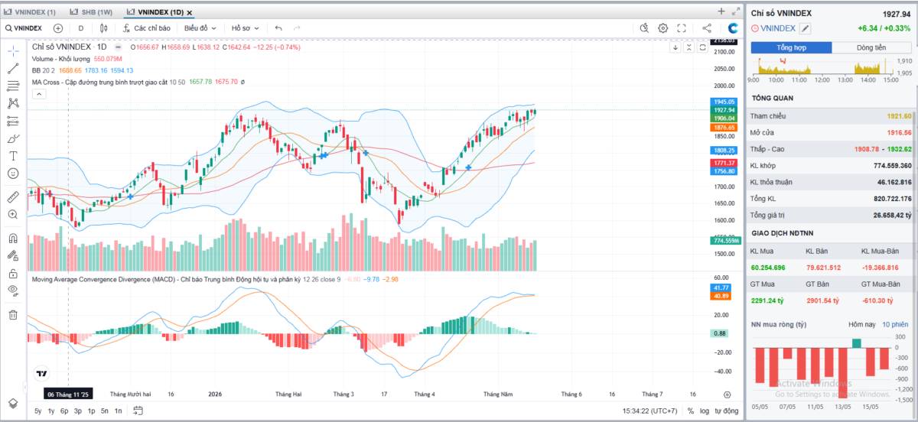Click the blue C logo button
Image resolution: width=918 pixels, height=422 pixels.
pyautogui.click(x=733, y=28)
